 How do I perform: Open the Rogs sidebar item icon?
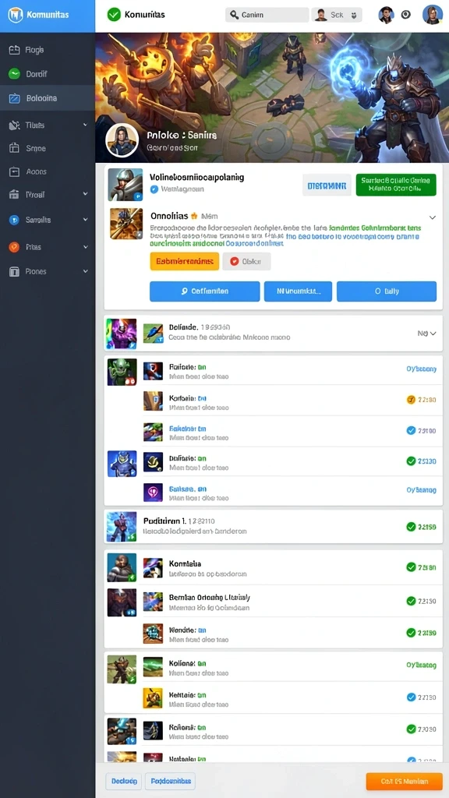click(x=14, y=50)
